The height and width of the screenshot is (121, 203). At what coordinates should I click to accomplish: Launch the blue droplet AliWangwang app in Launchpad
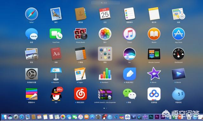tap(178, 94)
